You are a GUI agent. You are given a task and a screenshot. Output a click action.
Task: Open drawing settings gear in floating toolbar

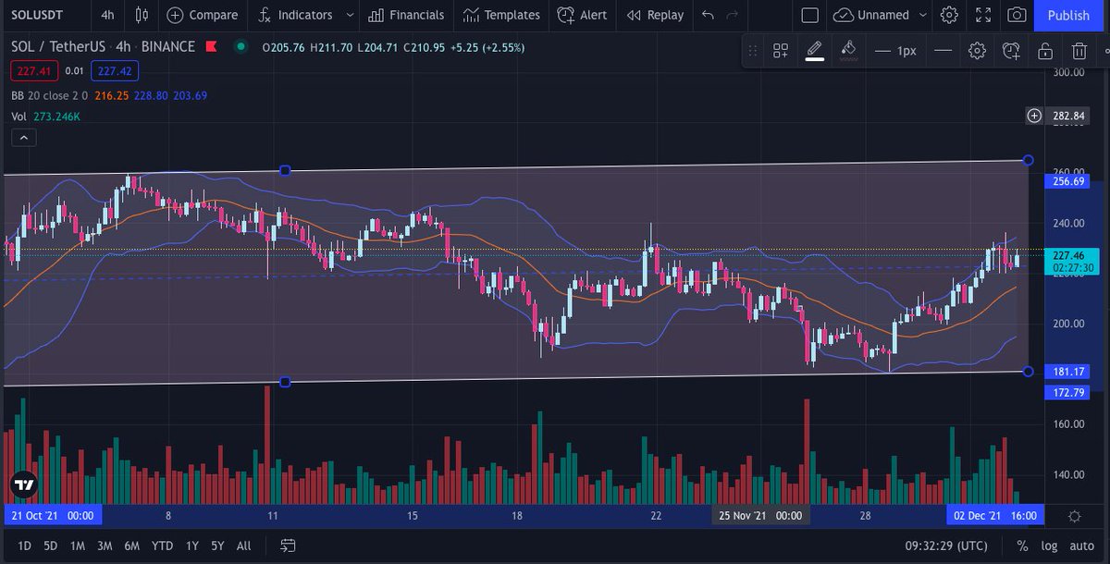977,51
